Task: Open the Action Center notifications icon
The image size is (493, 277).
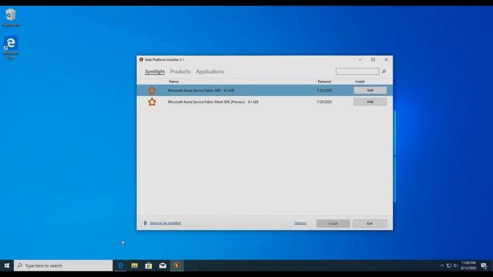Action: [x=484, y=265]
